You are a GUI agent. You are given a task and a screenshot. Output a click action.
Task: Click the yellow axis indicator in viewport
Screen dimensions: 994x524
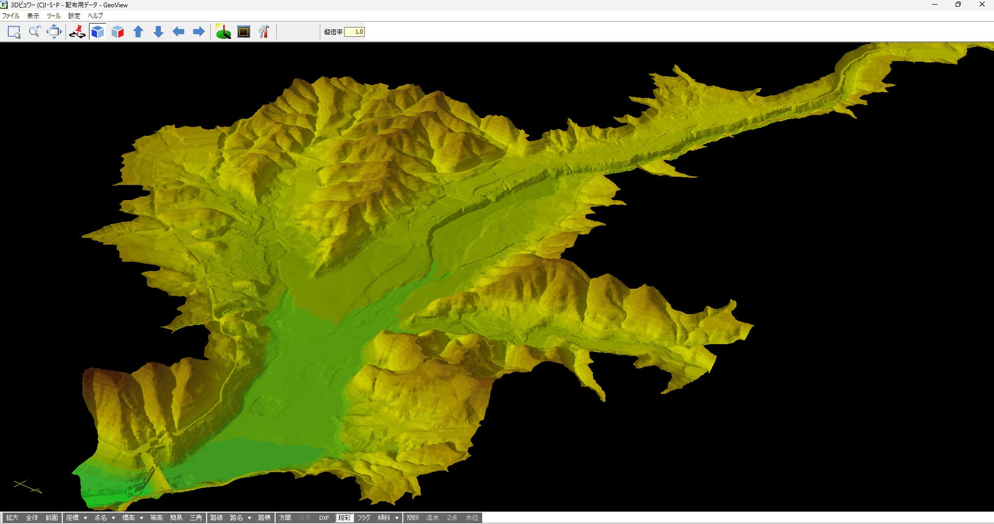pos(28,487)
